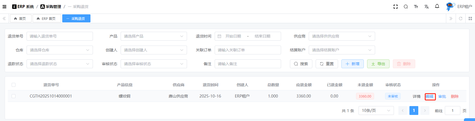The height and width of the screenshot is (121, 475).
Task: Open the 10条/页 page size dropdown
Action: (376, 111)
